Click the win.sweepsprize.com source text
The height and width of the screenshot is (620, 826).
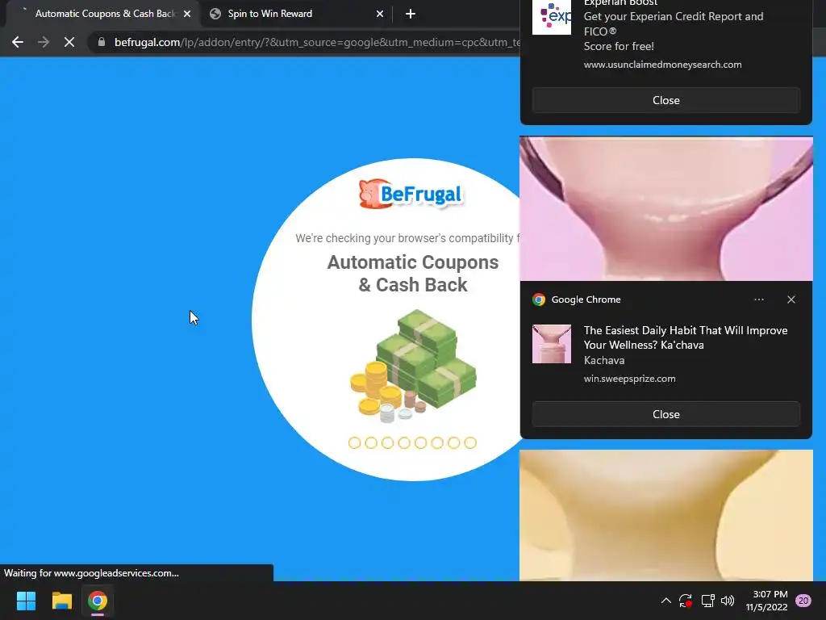(x=629, y=379)
